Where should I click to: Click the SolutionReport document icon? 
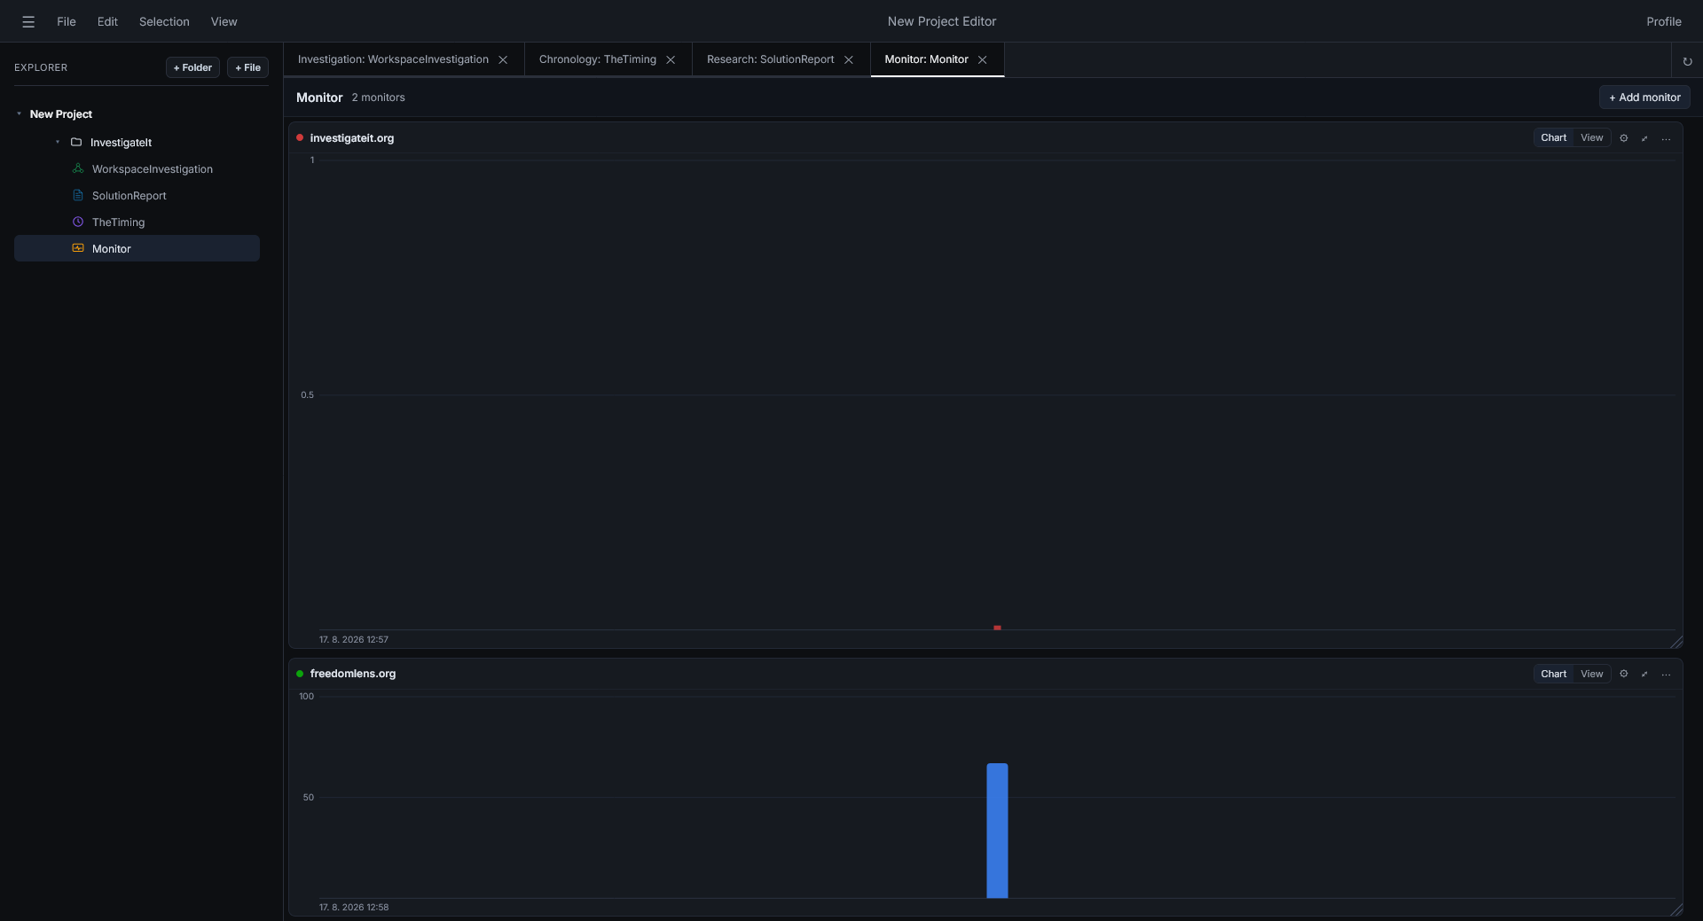click(x=78, y=195)
